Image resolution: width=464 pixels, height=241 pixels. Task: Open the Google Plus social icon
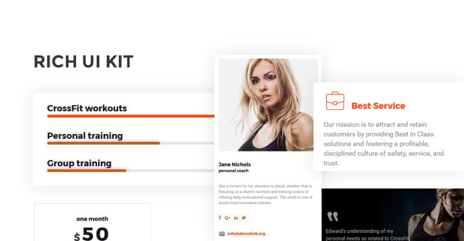[x=227, y=218]
